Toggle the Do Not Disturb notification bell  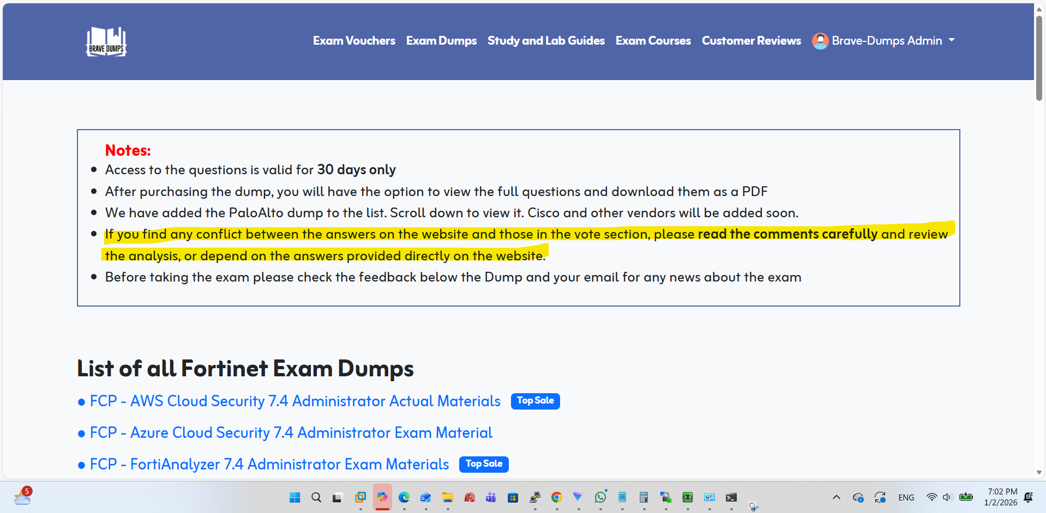coord(1029,497)
